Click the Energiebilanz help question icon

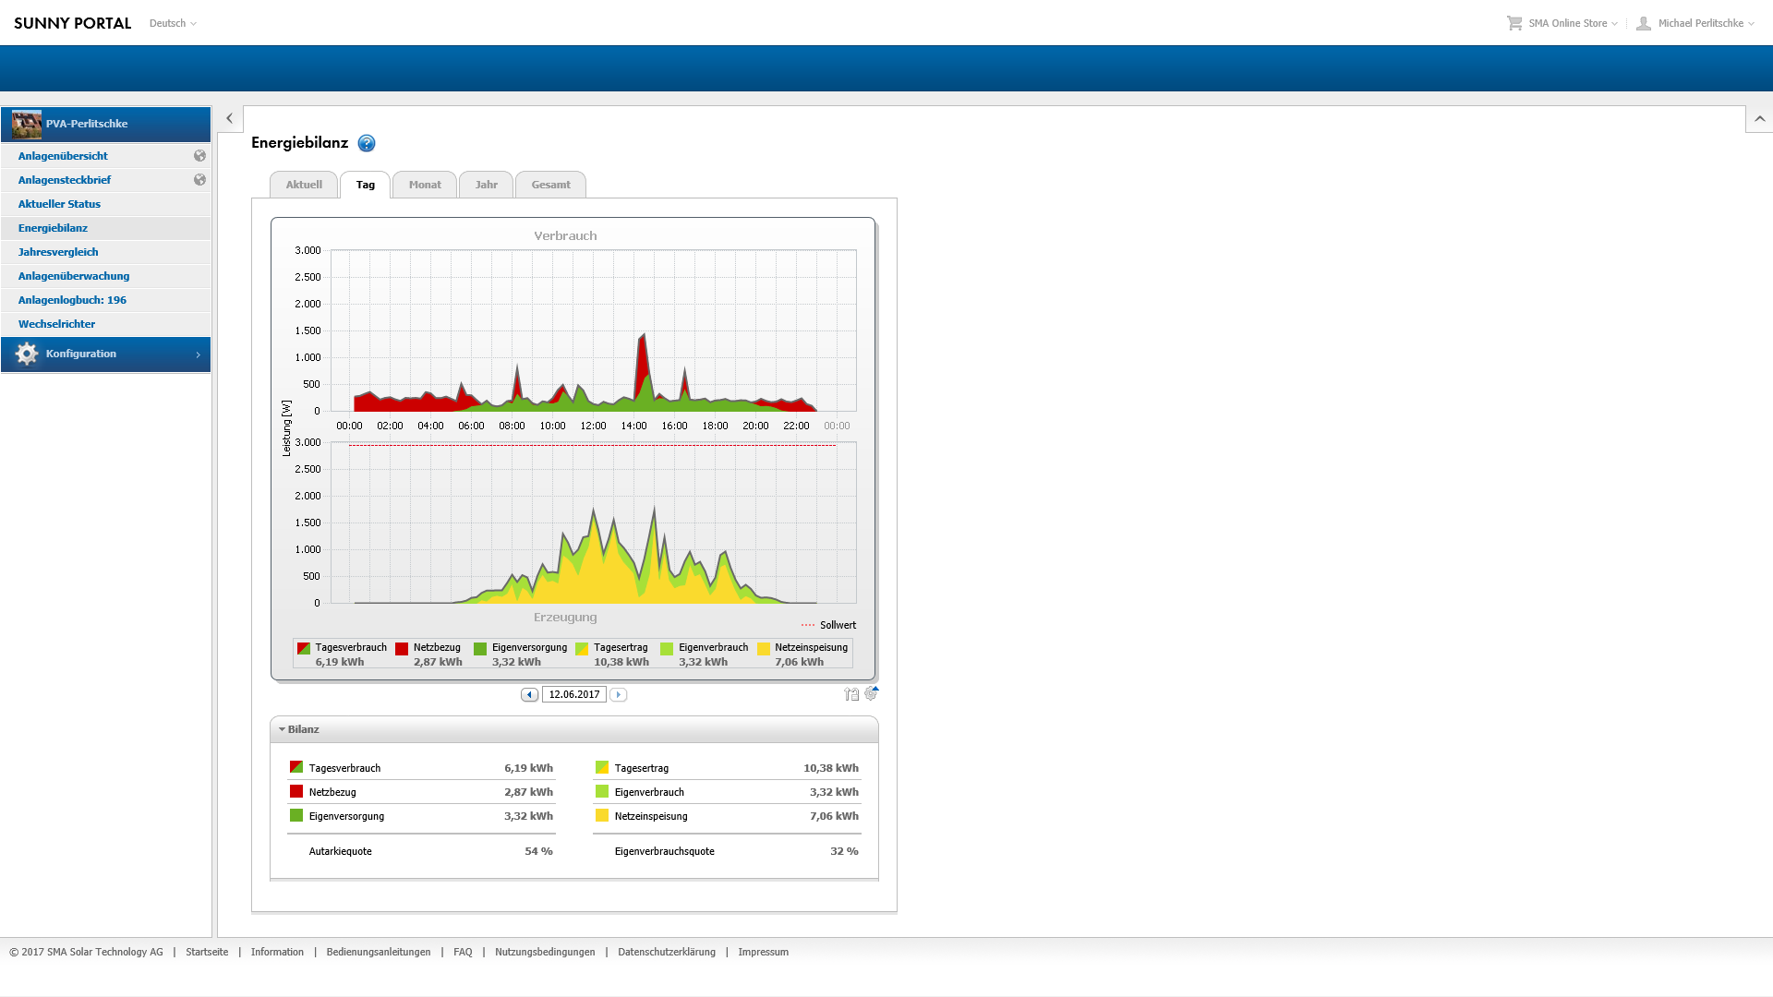tap(367, 143)
